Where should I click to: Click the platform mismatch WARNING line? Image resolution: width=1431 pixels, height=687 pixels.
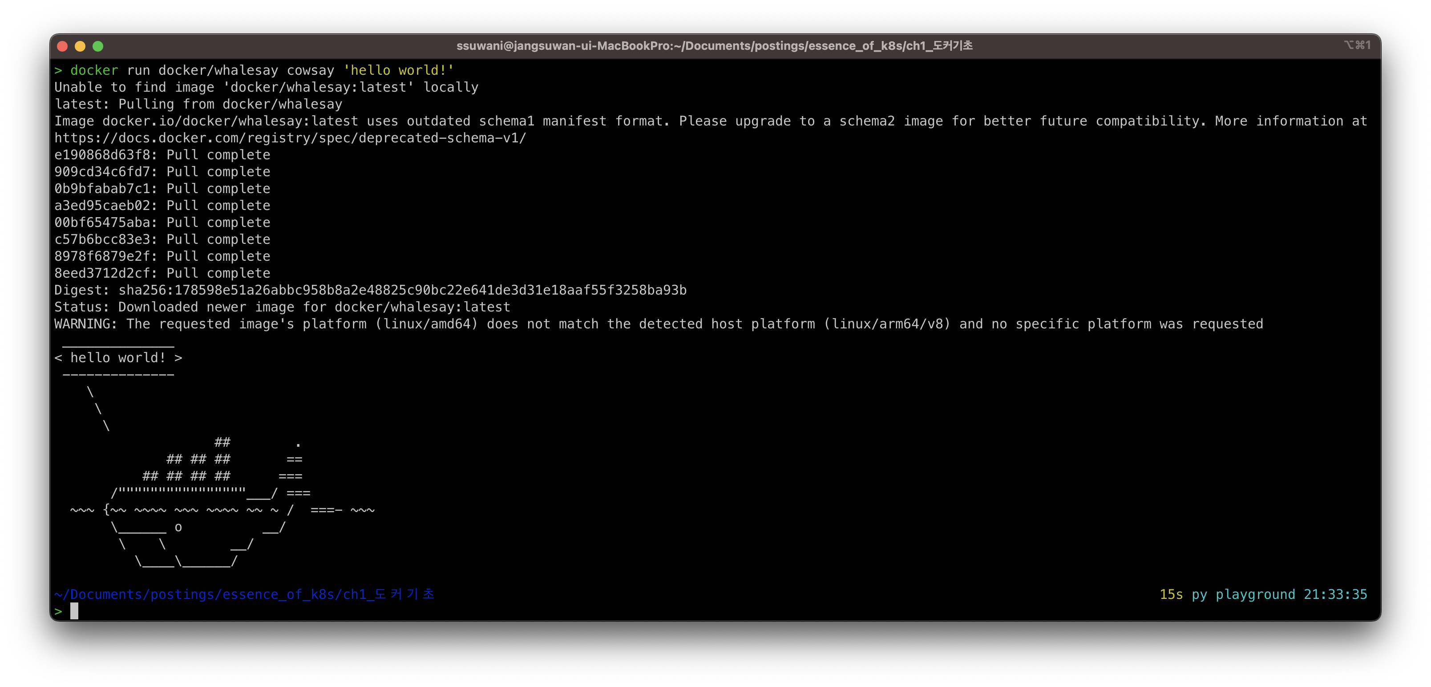point(659,324)
